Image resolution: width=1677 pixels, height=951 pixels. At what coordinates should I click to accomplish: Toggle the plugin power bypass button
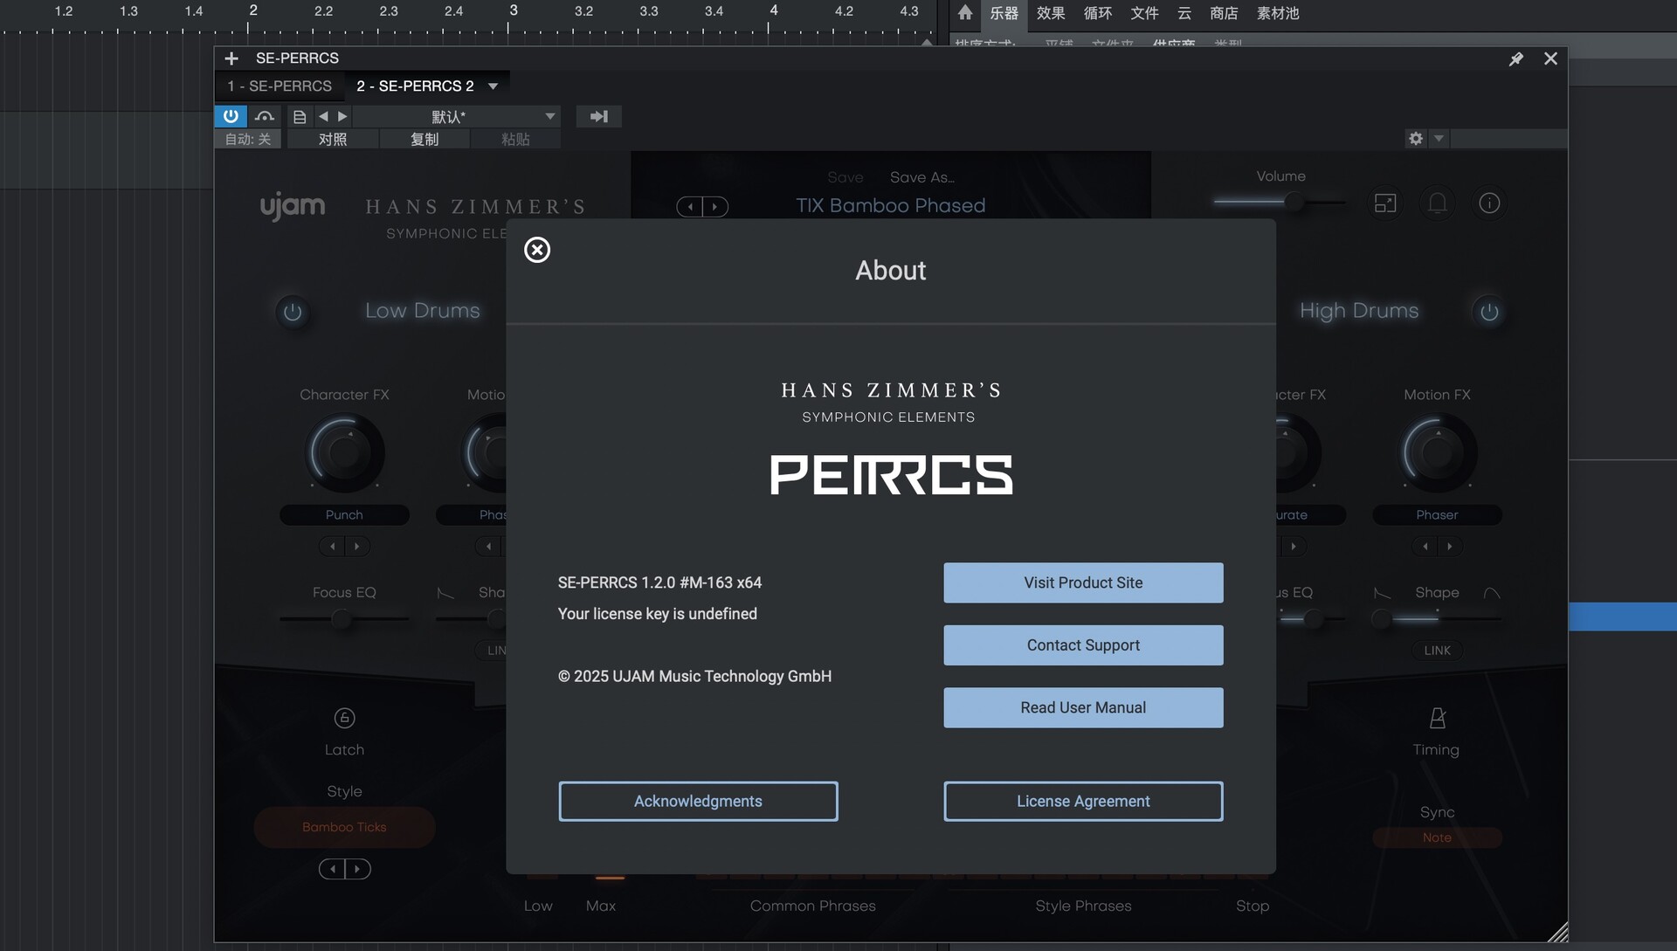coord(231,116)
